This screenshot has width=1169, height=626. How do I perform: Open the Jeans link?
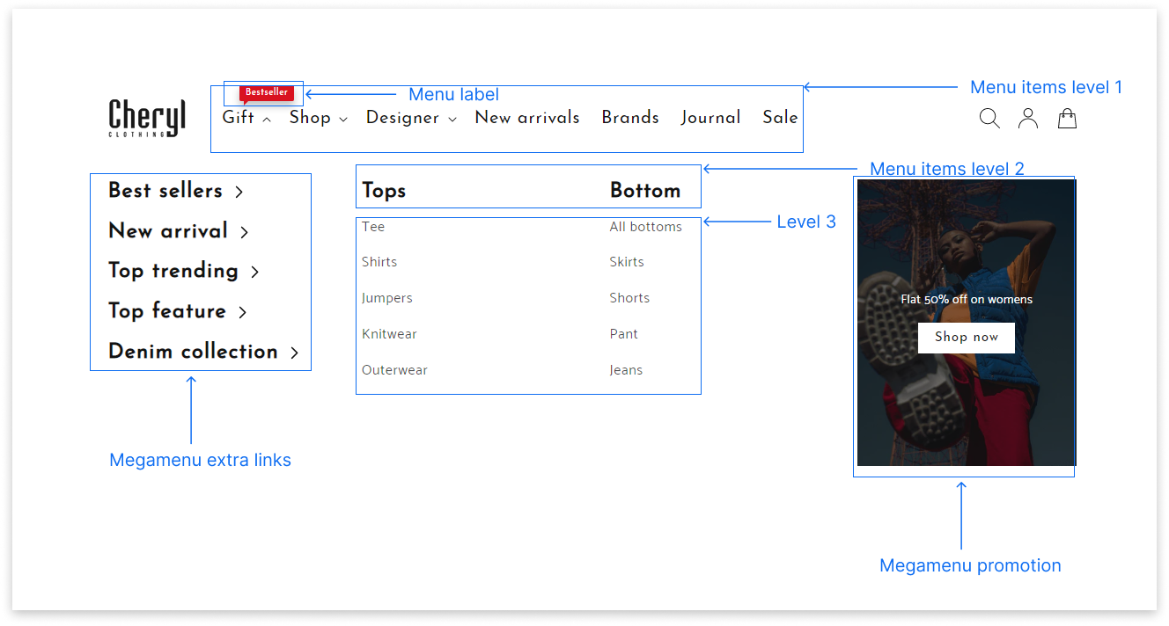[626, 370]
